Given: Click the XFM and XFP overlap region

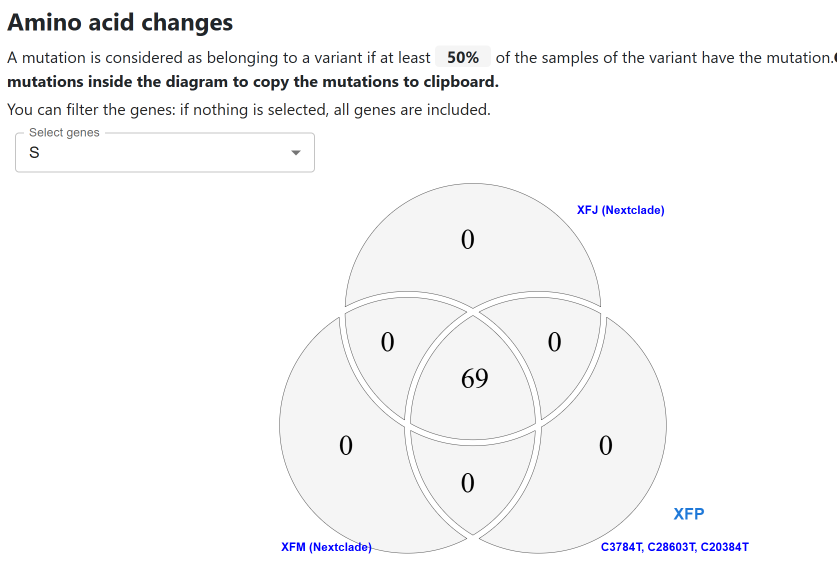Looking at the screenshot, I should 468,483.
